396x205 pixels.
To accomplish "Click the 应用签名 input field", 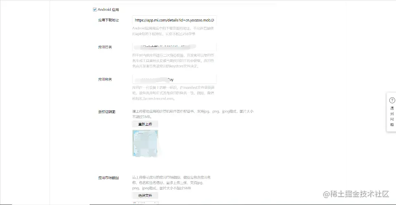I will (174, 47).
